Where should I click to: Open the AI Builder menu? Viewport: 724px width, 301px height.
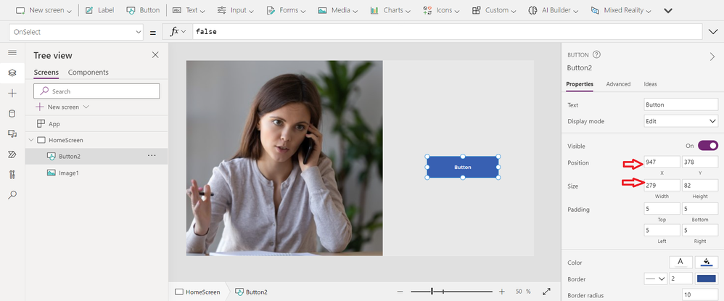(554, 10)
